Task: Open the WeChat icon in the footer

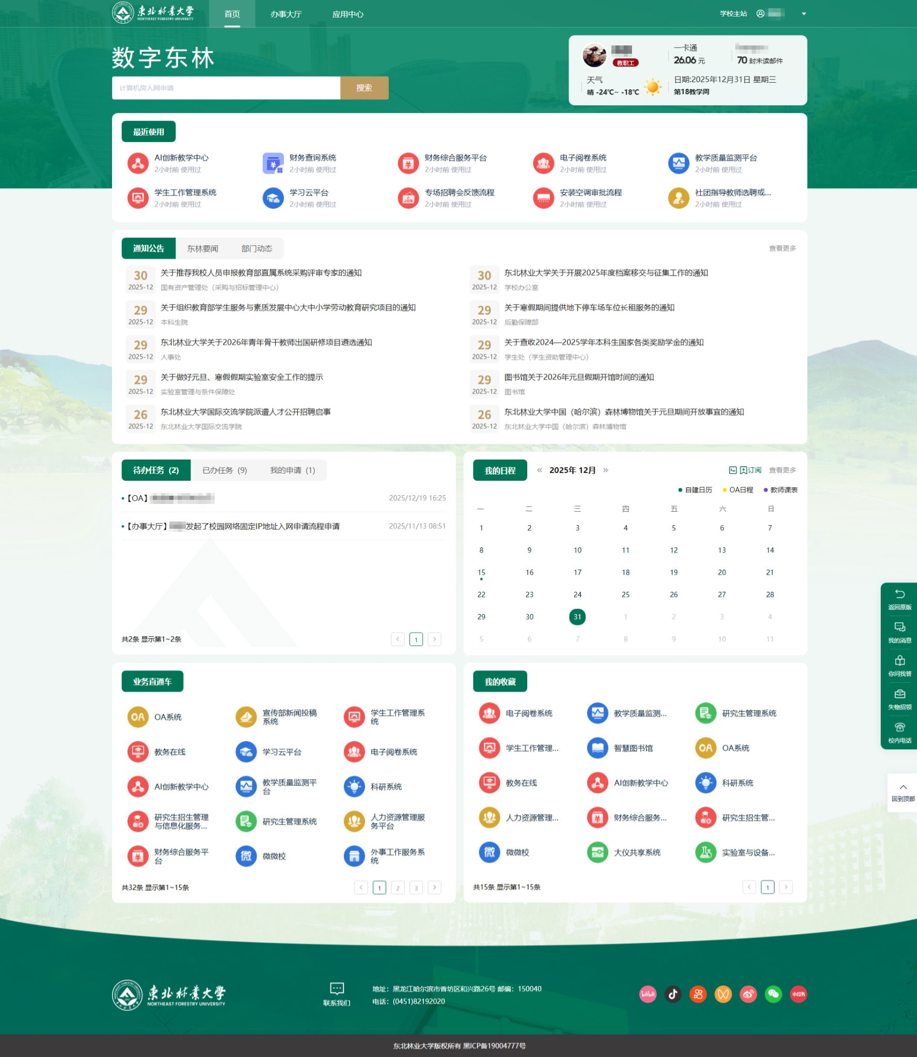Action: 773,994
